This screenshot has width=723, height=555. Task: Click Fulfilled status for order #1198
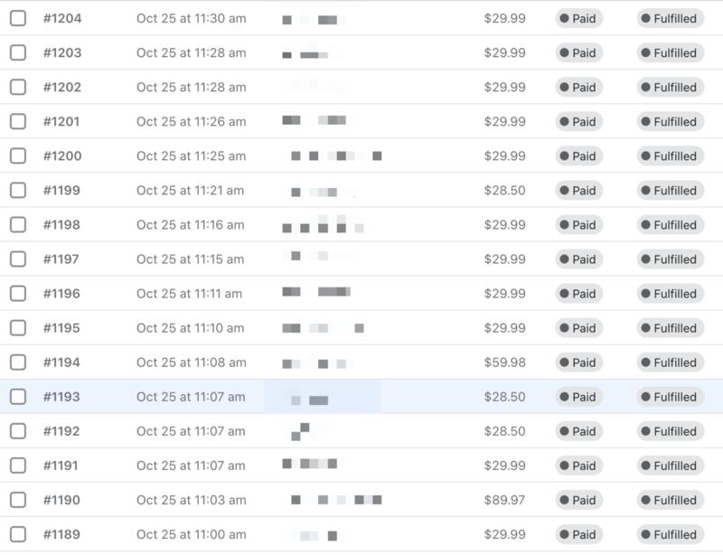pos(670,225)
